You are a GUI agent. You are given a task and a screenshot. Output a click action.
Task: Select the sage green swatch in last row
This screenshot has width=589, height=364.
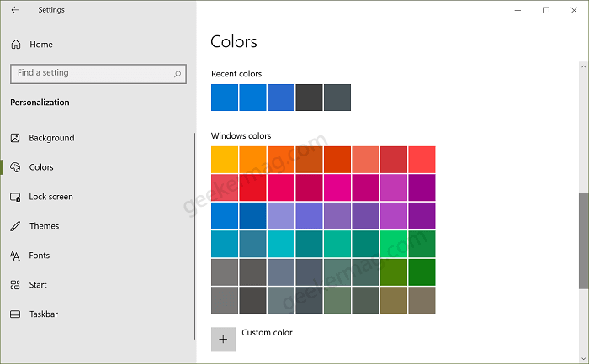click(337, 300)
